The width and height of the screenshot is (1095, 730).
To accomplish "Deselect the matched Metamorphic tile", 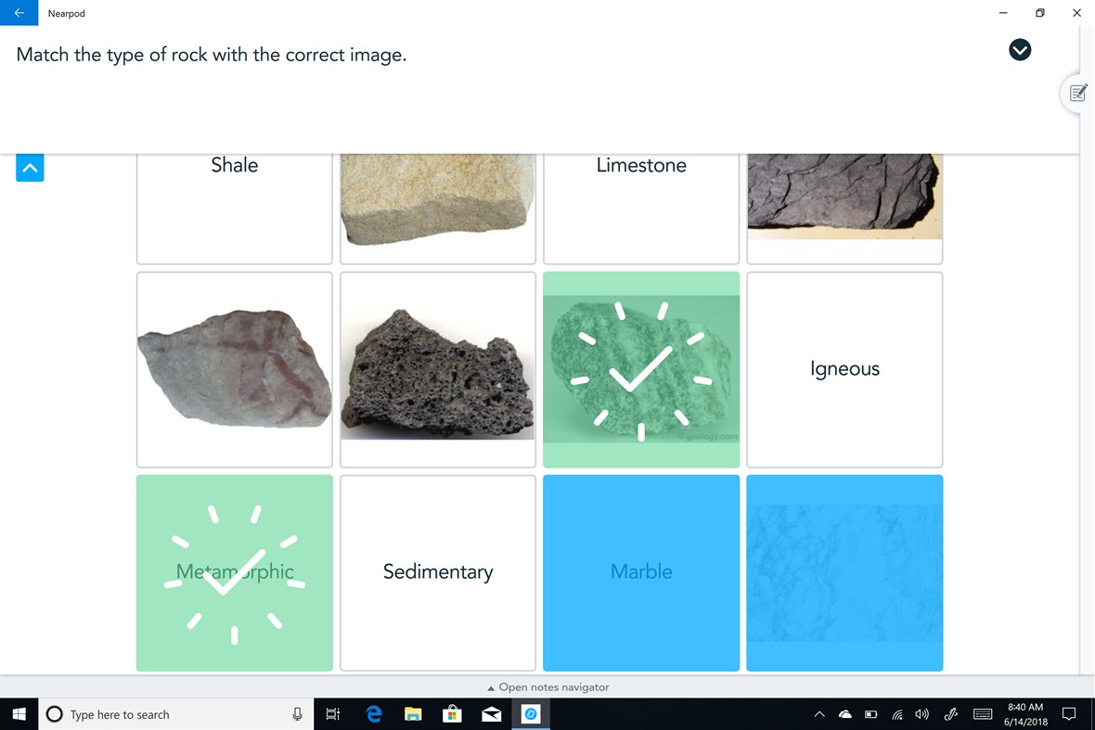I will point(234,572).
